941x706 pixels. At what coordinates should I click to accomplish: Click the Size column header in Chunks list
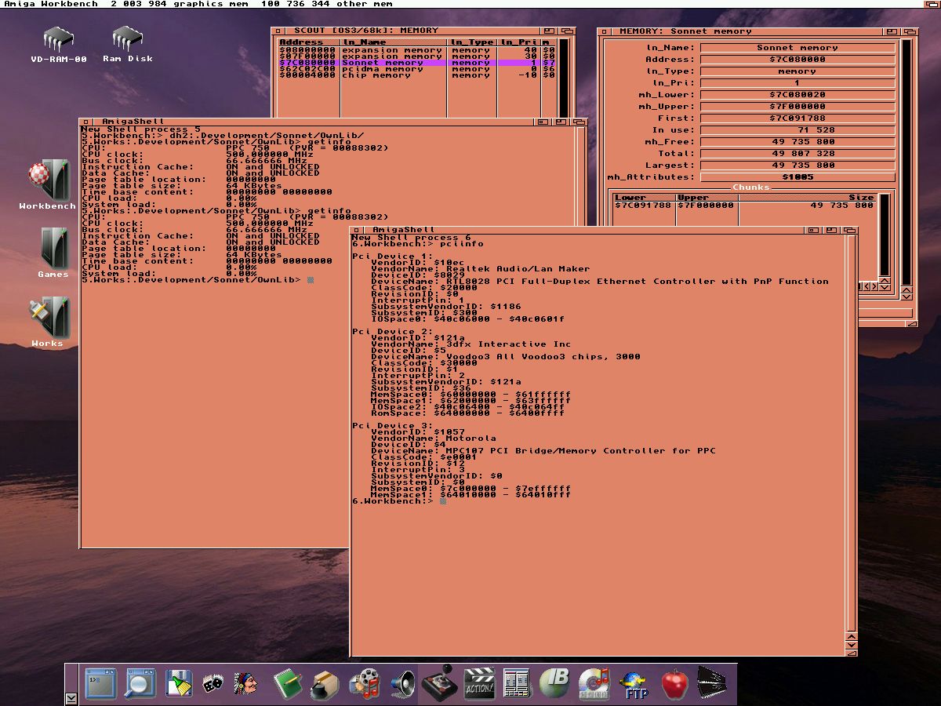pos(807,198)
